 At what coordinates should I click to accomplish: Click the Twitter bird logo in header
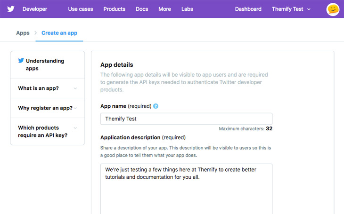click(11, 9)
